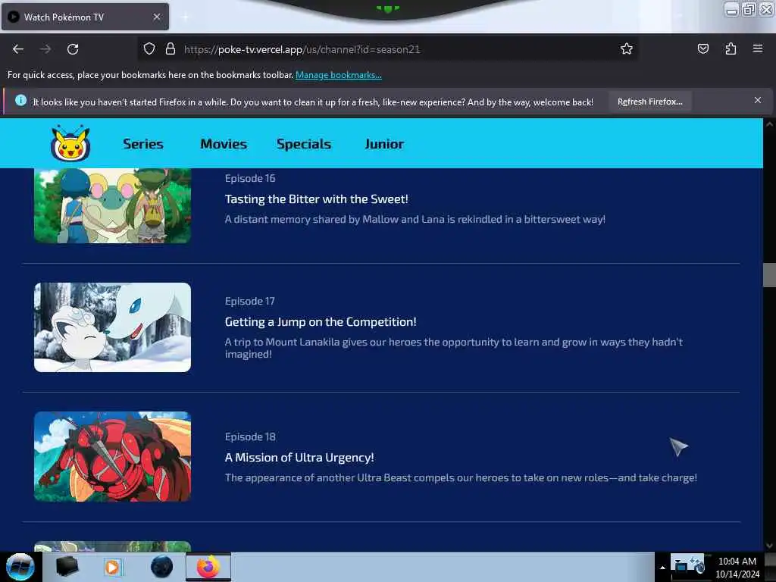
Task: Launch the media player taskbar icon
Action: 112,567
